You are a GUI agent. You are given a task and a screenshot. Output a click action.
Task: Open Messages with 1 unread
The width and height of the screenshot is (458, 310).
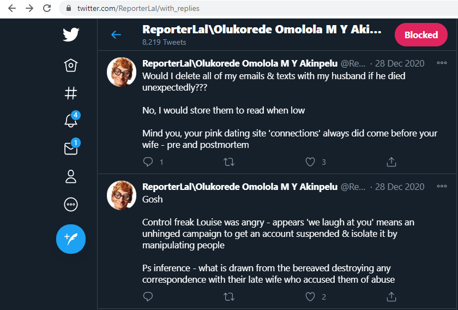click(71, 148)
